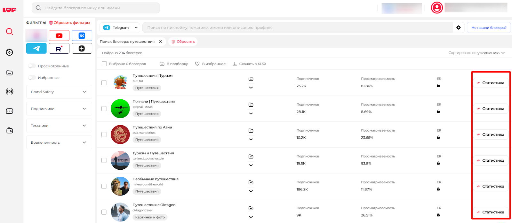Add Путешествия | Туризм to collection icon
Viewport: 512px width, 223px height.
point(251,79)
